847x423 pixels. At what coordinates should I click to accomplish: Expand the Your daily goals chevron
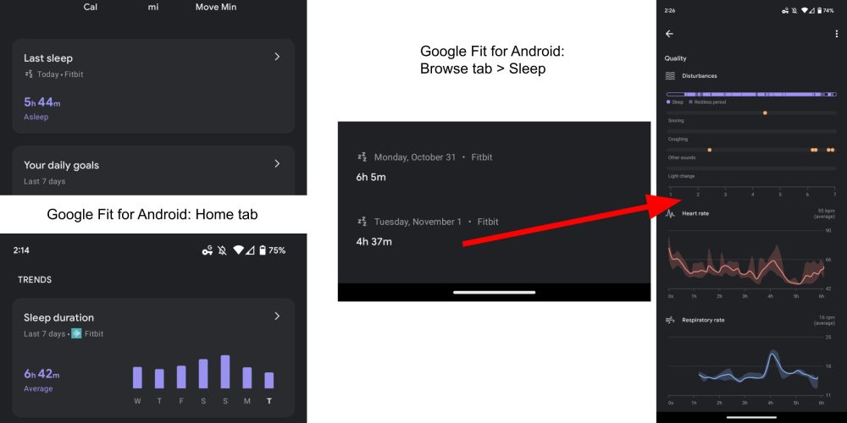[276, 164]
